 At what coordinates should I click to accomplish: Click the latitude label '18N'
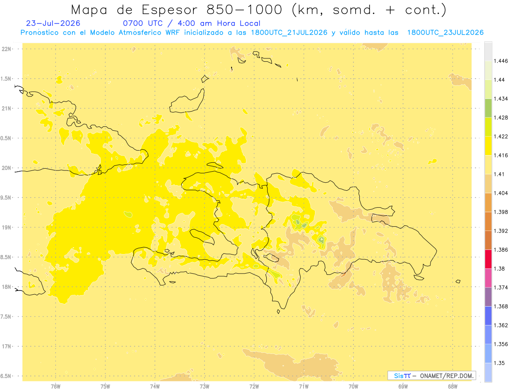7,287
